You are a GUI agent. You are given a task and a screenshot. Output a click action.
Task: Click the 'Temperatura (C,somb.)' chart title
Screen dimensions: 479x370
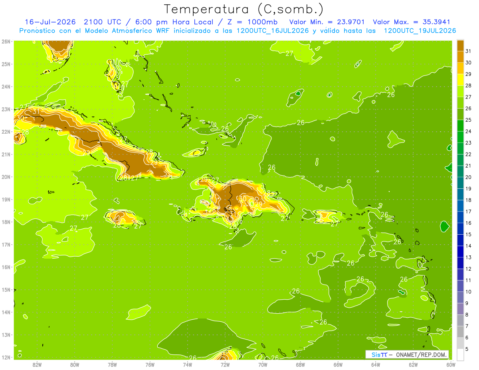(x=244, y=10)
